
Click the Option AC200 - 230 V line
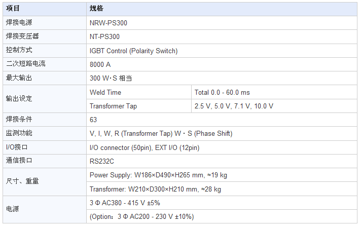click(141, 216)
